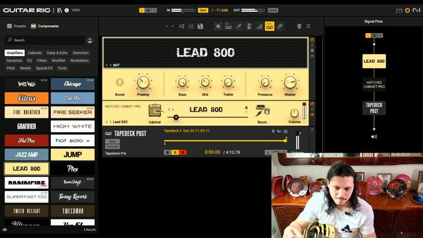The height and width of the screenshot is (238, 423).
Task: Click the info icon in header
Action: [x=67, y=11]
